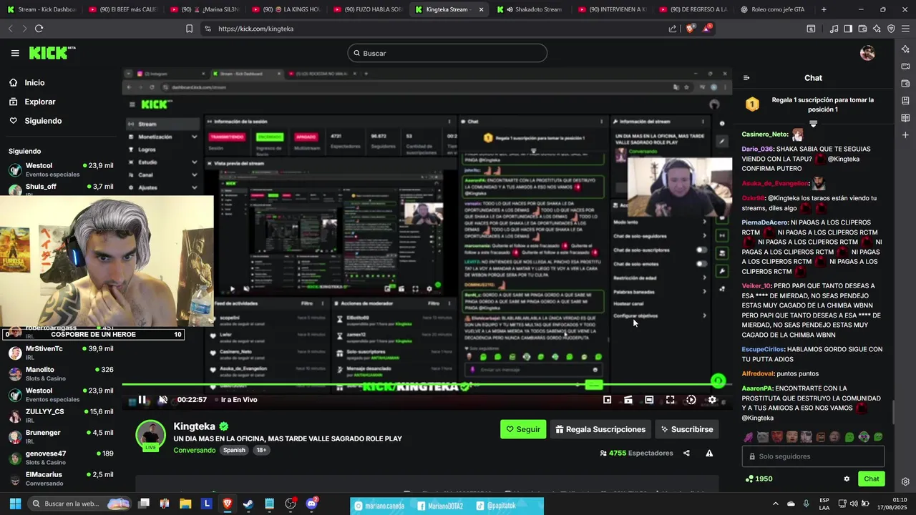Open Westcol channel under Siguiendo heading
Screen dimensions: 916x515
click(60, 170)
